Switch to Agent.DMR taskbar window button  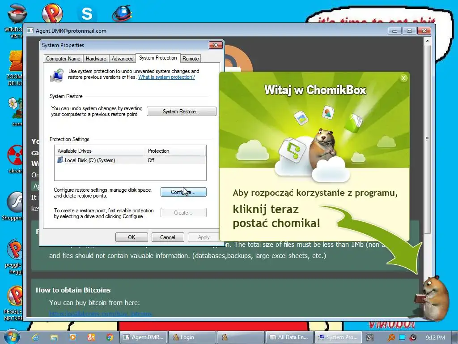144,337
